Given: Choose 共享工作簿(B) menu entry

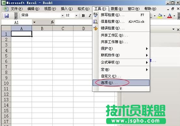Looking at the screenshot, I should point(121,42).
